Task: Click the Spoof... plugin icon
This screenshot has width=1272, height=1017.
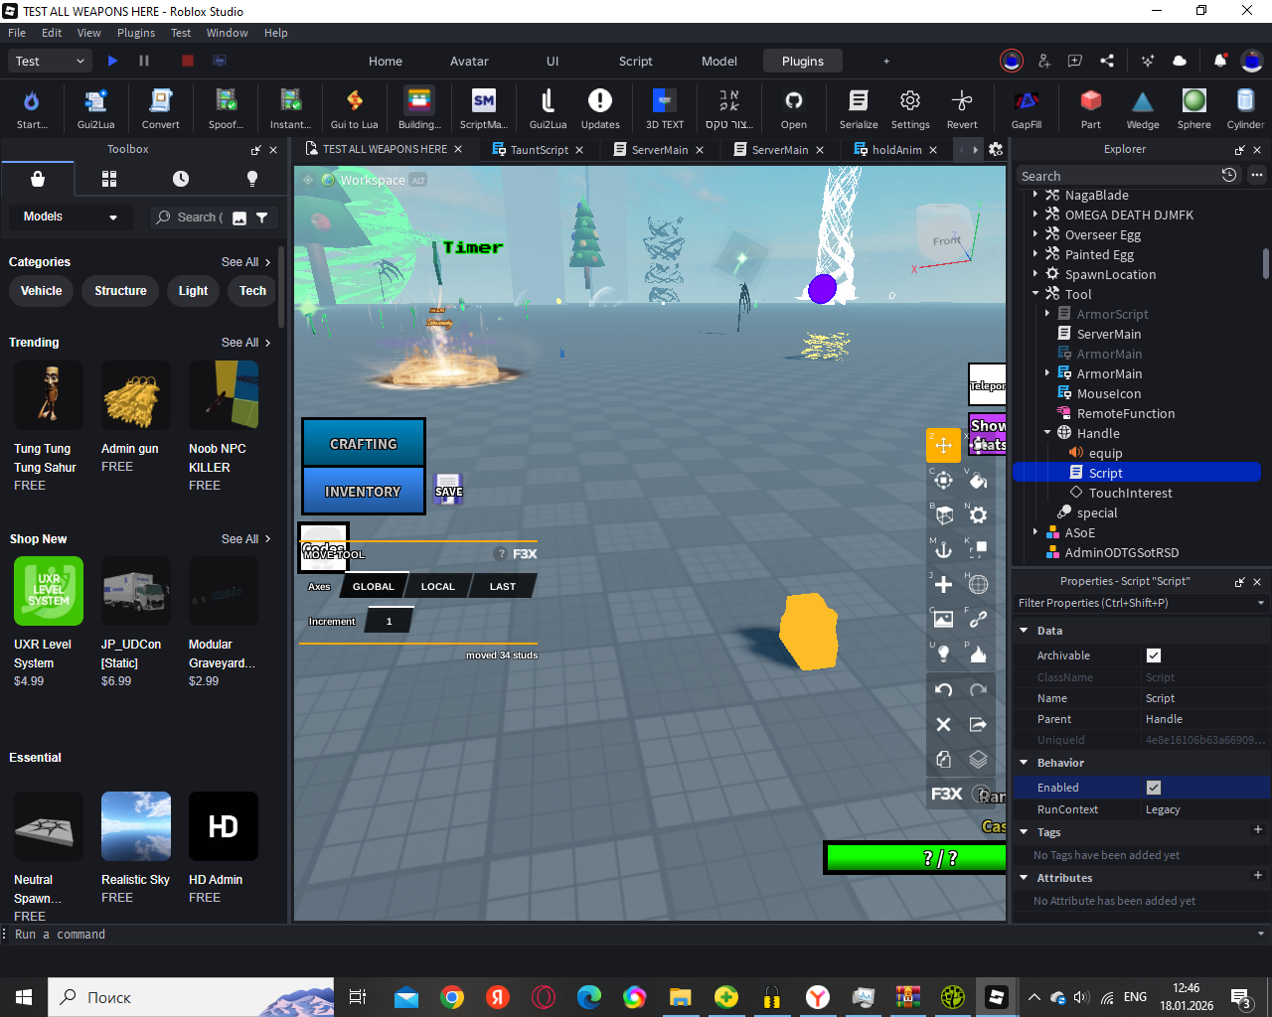Action: click(x=226, y=108)
